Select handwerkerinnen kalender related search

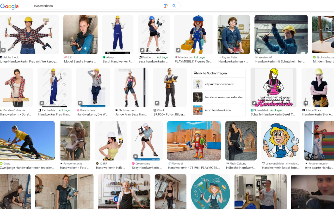tap(218, 97)
